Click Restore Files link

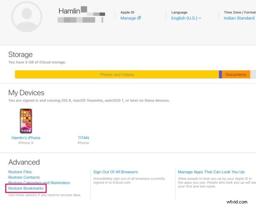click(20, 172)
